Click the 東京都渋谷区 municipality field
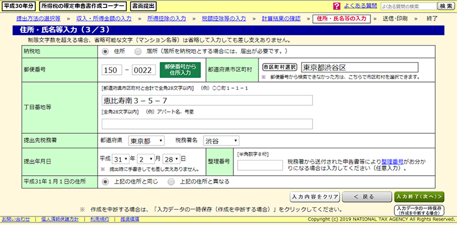457x225 pixels. pyautogui.click(x=360, y=67)
